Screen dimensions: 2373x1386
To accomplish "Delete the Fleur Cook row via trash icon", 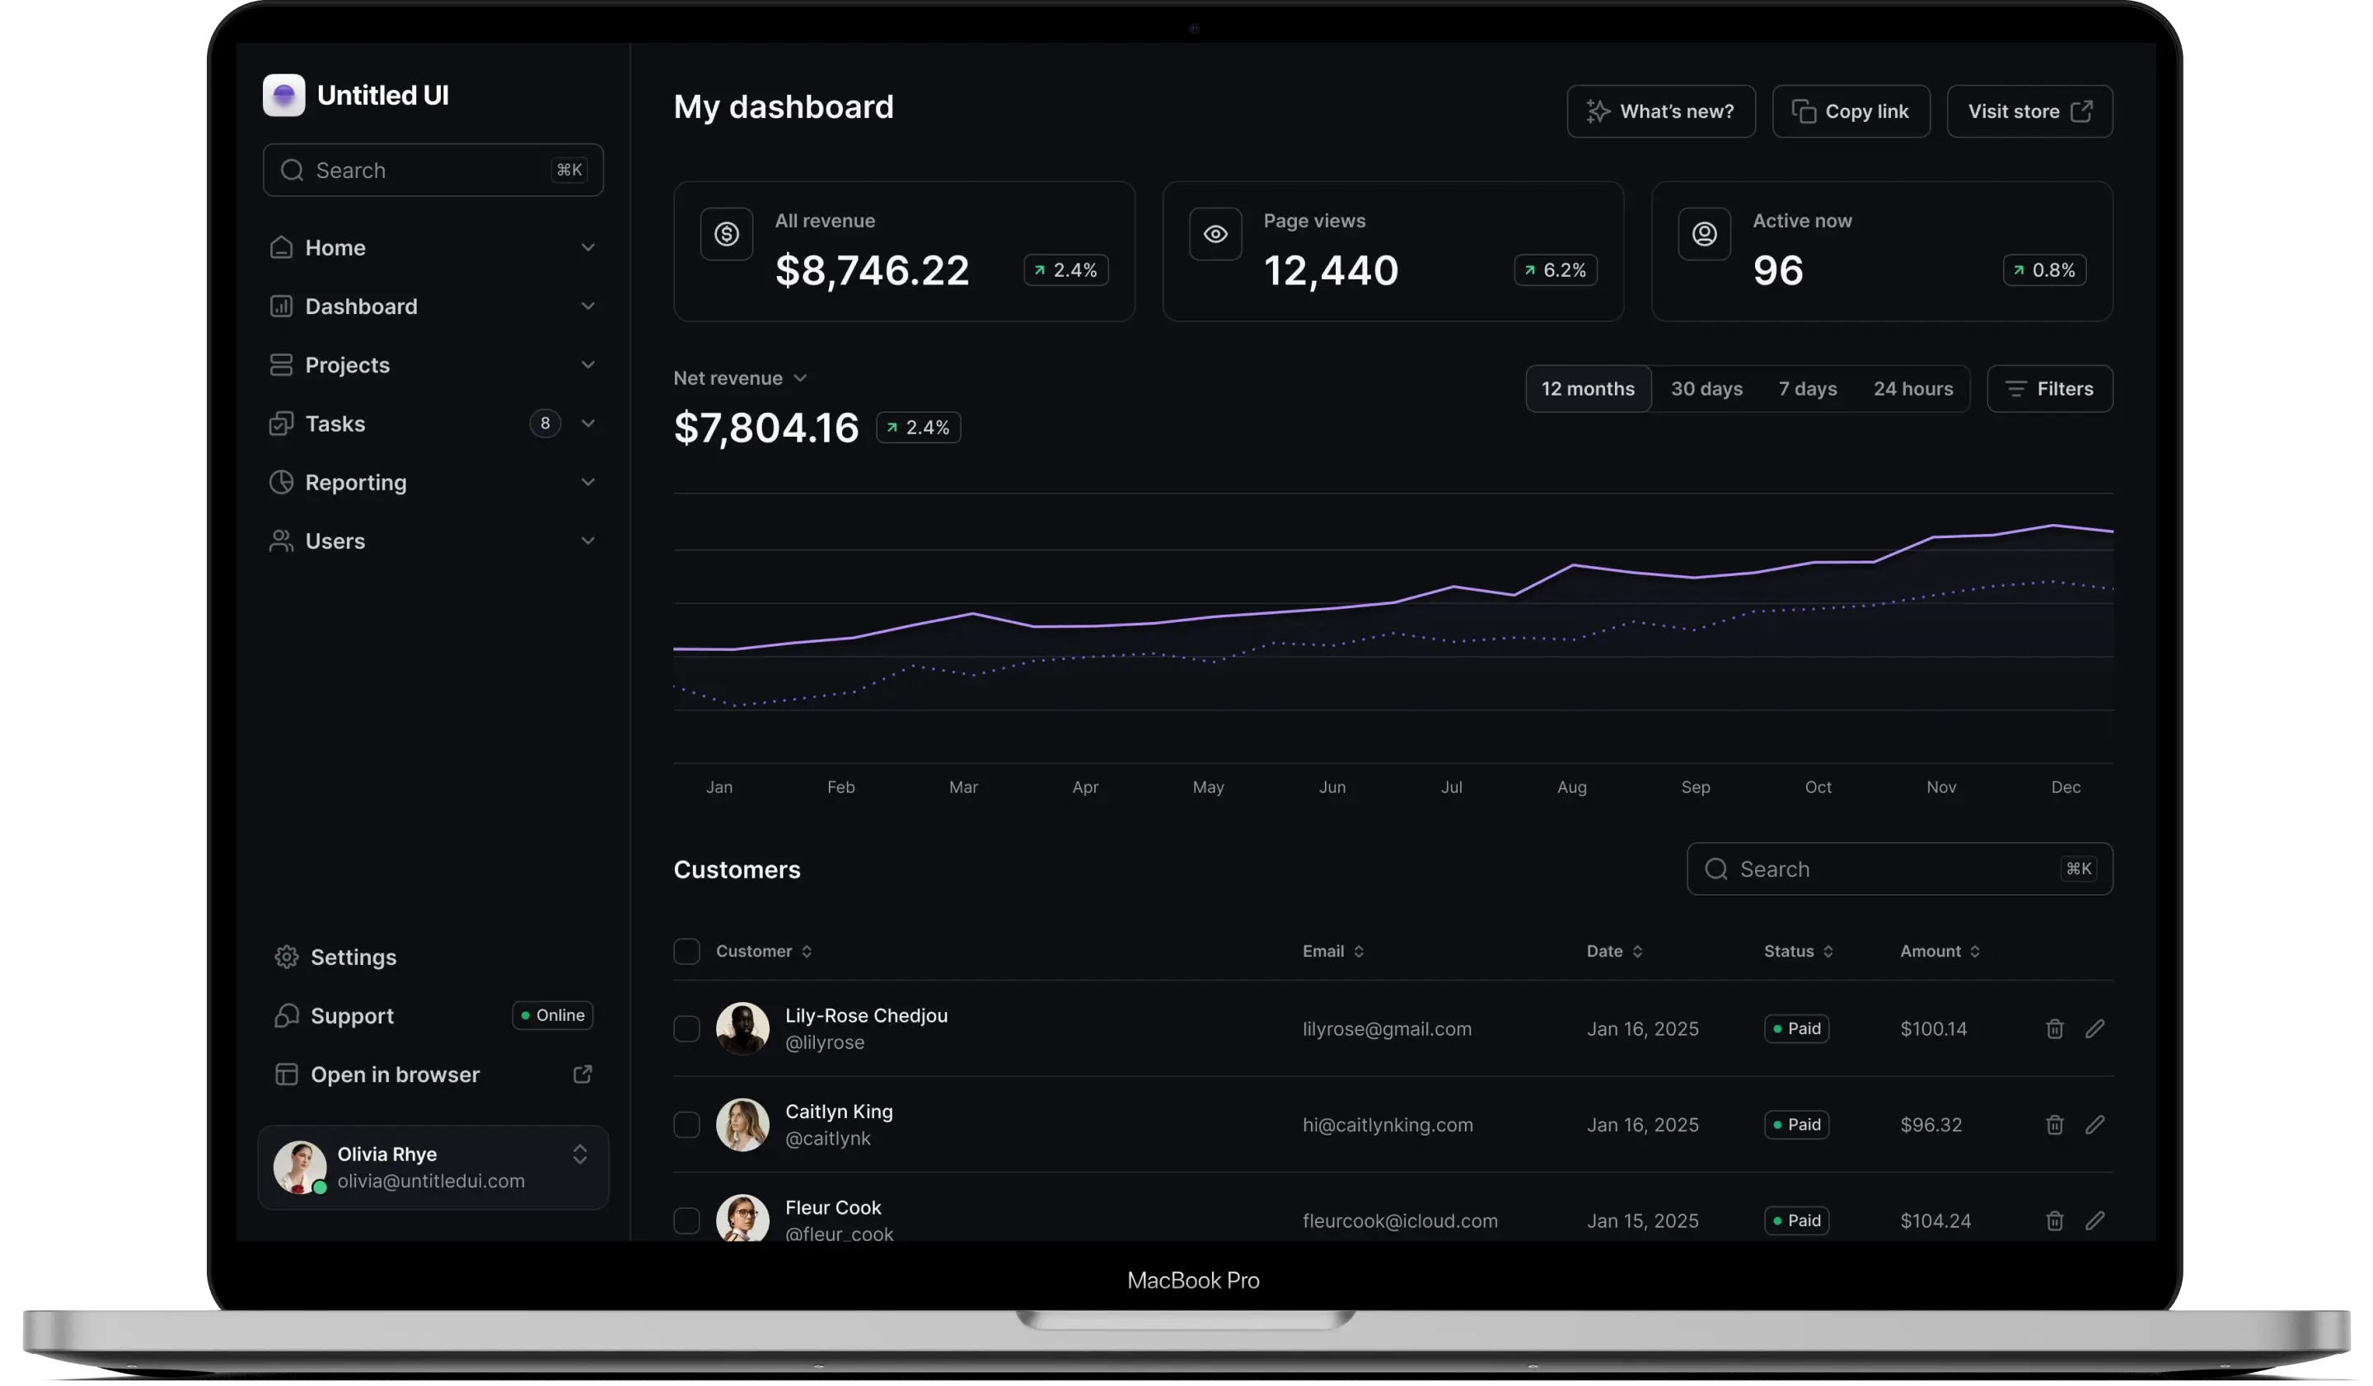I will [2055, 1220].
